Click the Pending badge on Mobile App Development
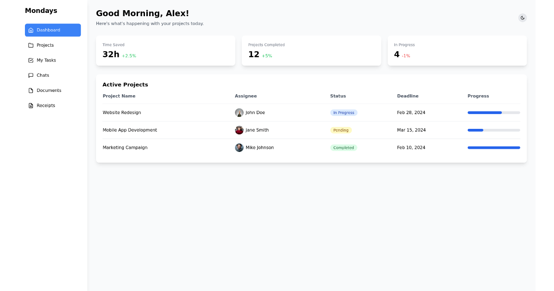554x291 pixels. pyautogui.click(x=341, y=130)
